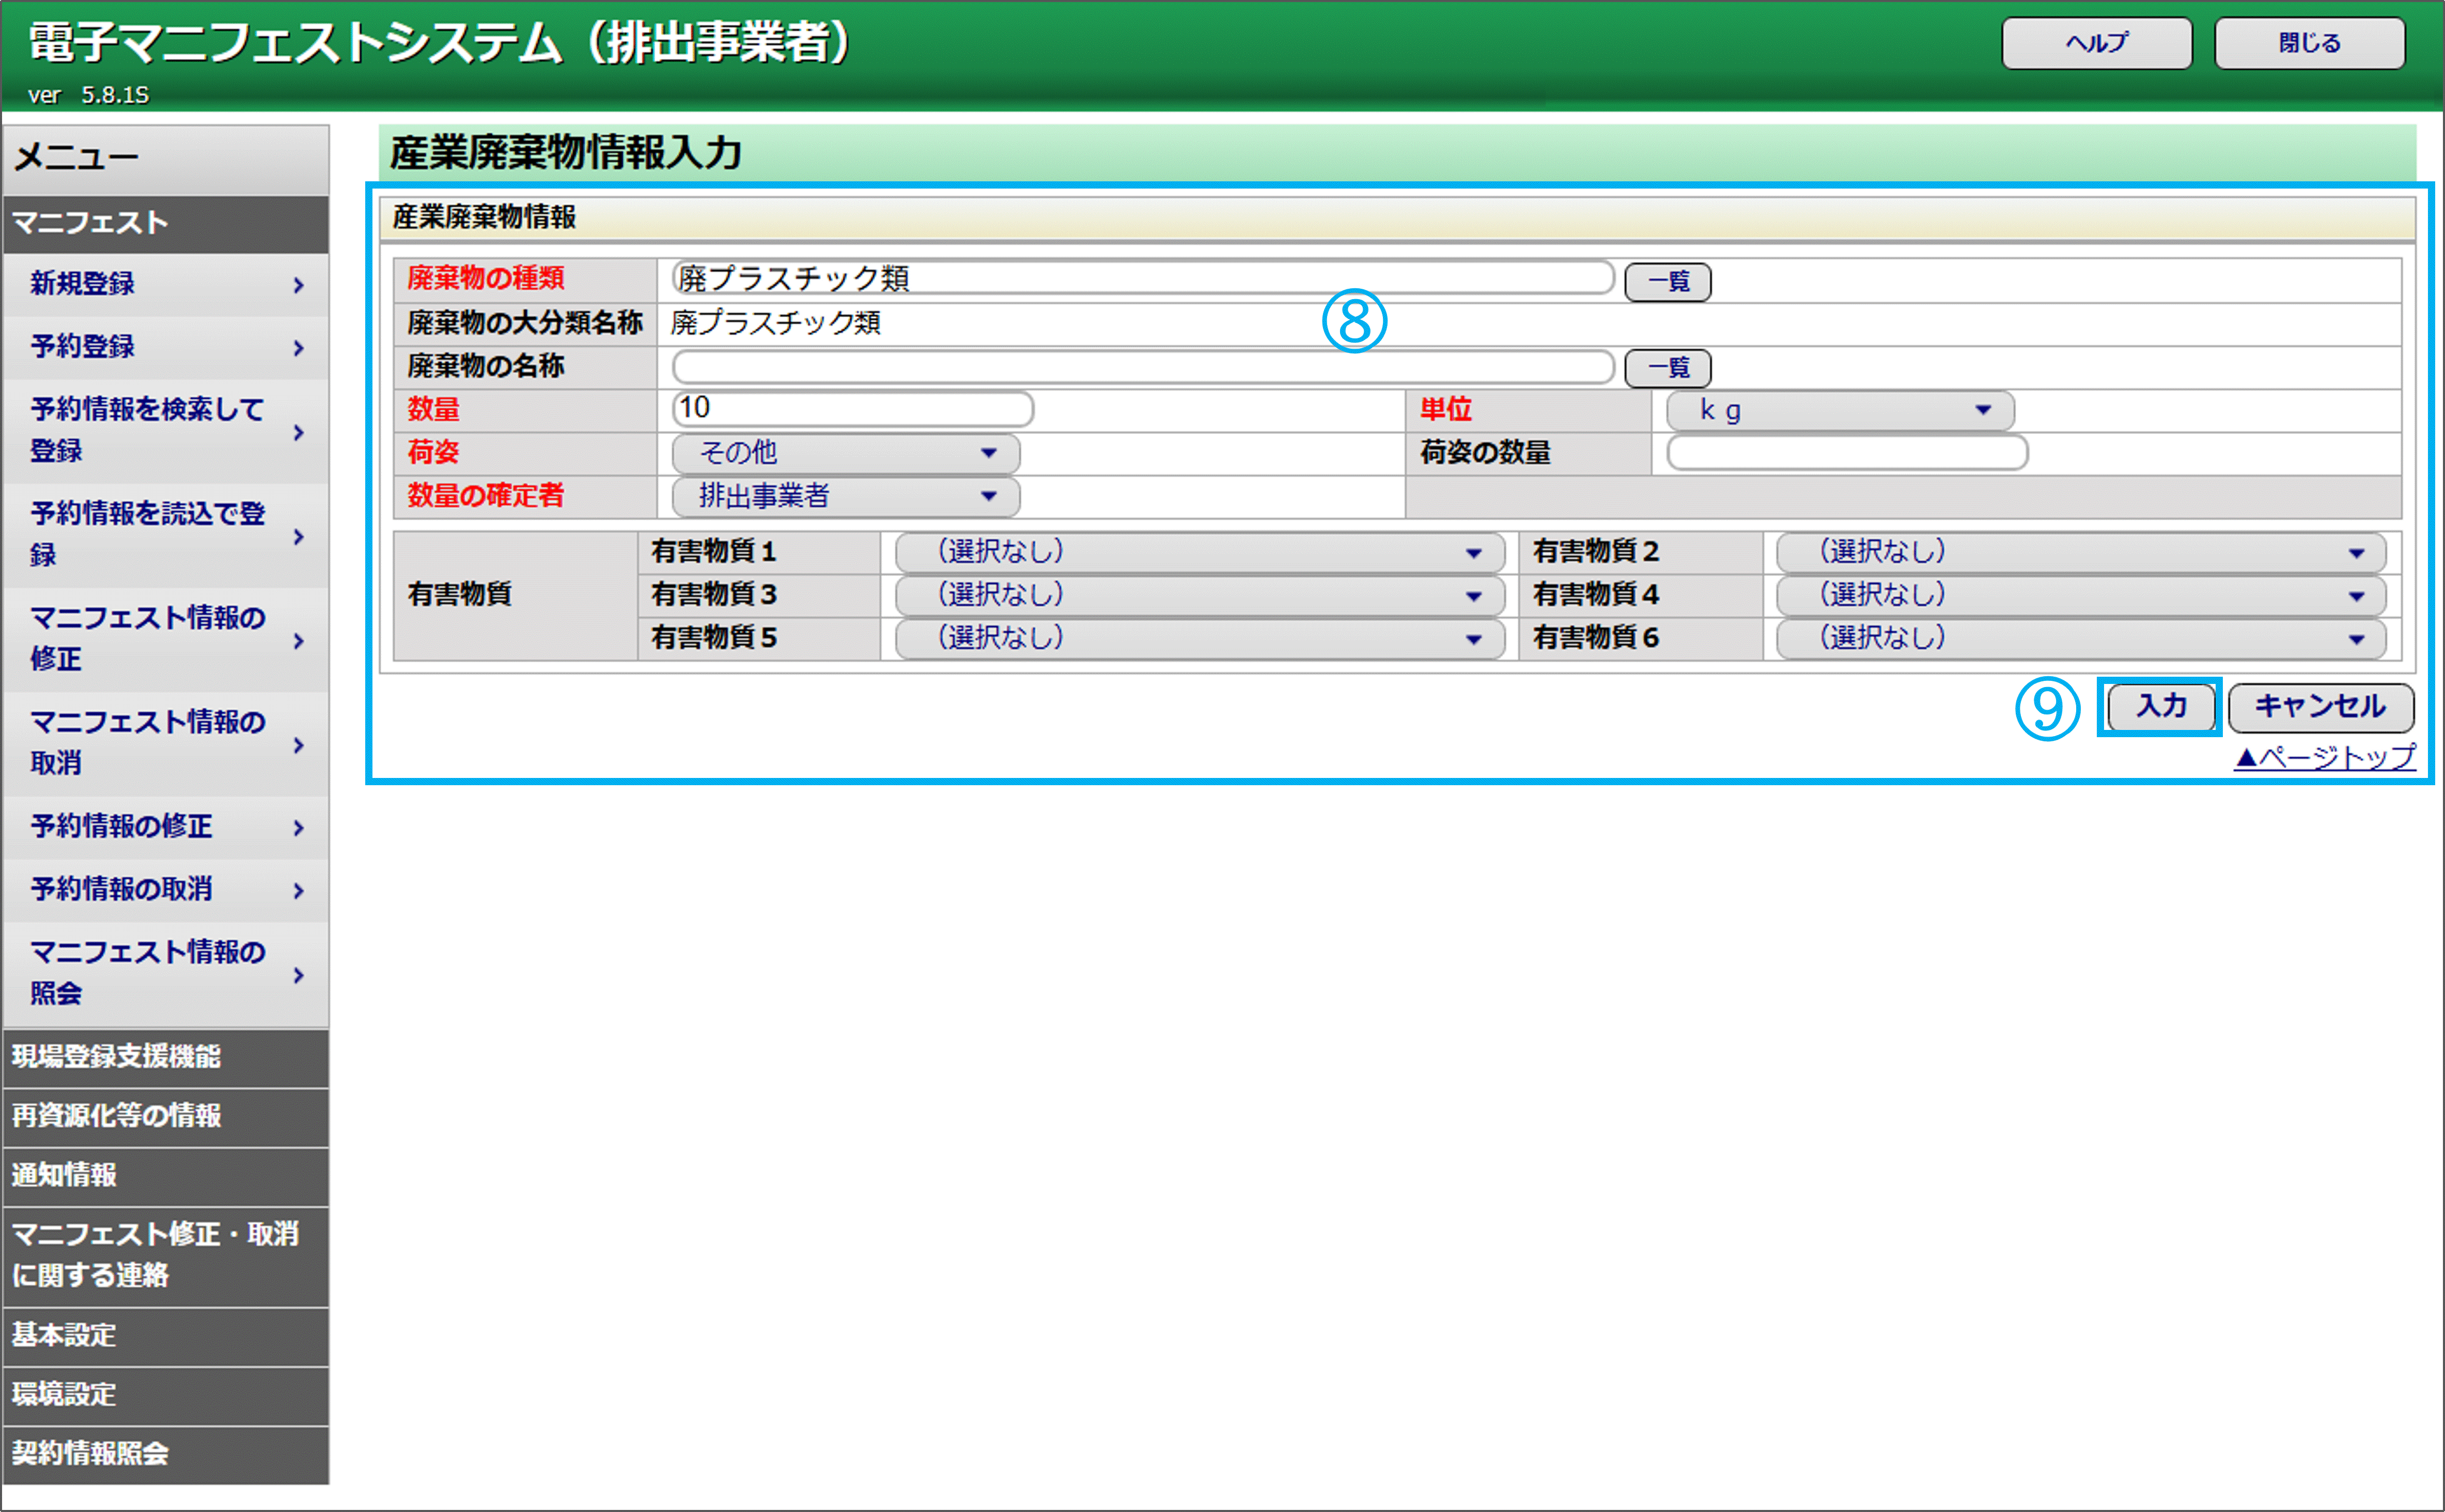Open 数量の確定者 排出事業者 dropdown
Viewport: 2445px width, 1512px height.
(845, 496)
